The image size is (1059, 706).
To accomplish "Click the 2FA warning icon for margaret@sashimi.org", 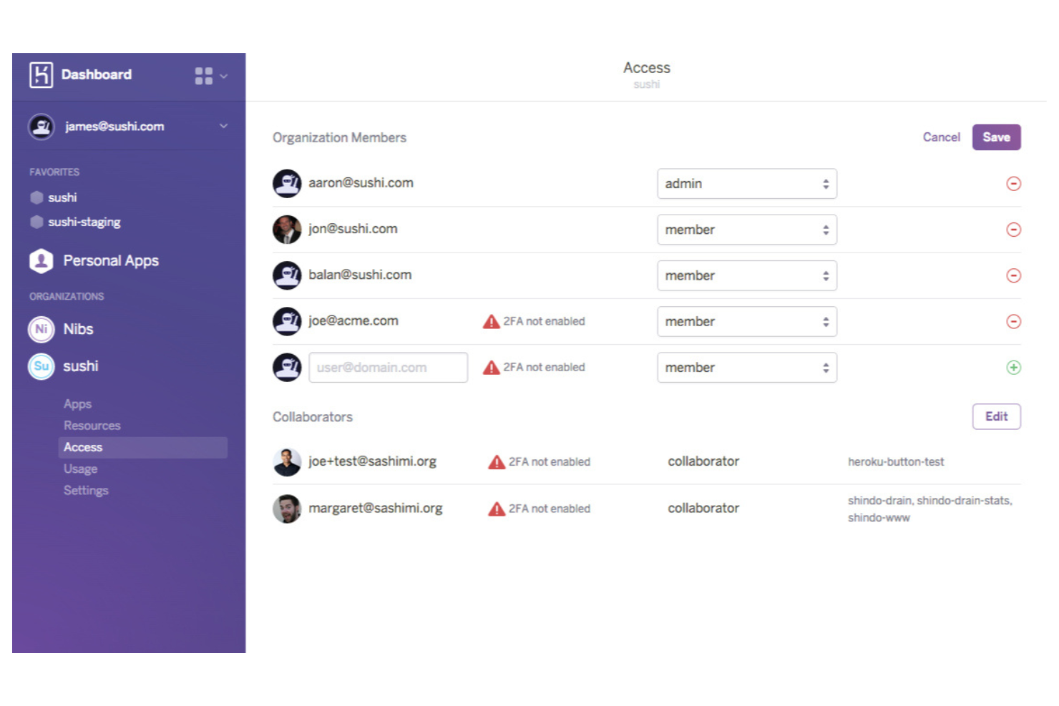I will (497, 509).
